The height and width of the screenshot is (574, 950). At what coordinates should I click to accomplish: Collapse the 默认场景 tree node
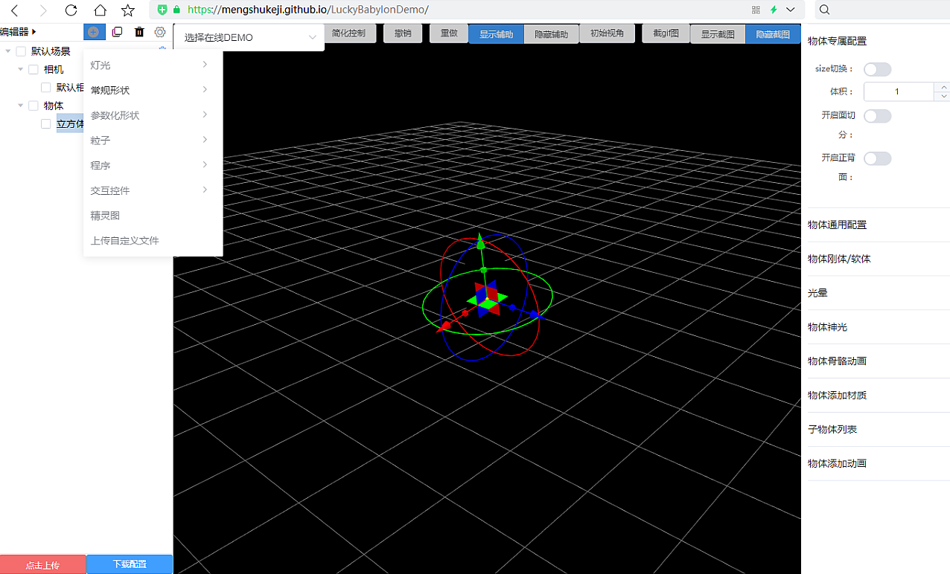[9, 51]
